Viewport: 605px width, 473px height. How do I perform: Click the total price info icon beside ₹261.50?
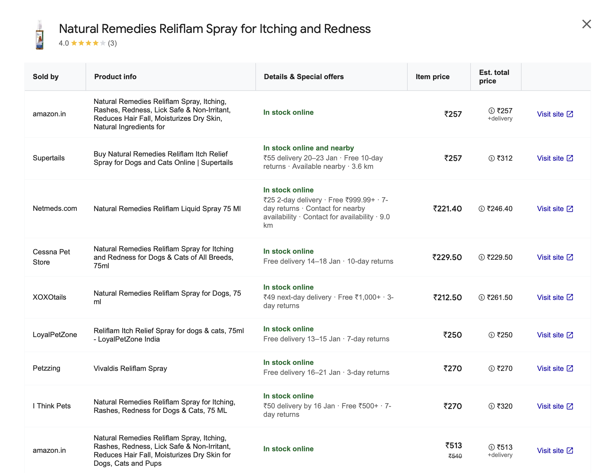[481, 298]
